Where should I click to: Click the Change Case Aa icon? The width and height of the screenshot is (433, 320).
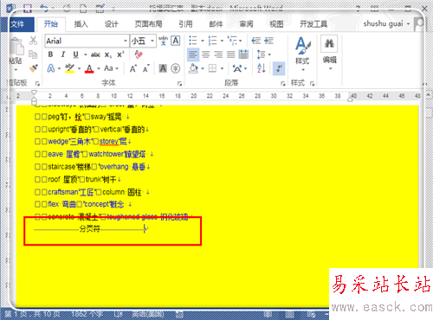pyautogui.click(x=108, y=68)
